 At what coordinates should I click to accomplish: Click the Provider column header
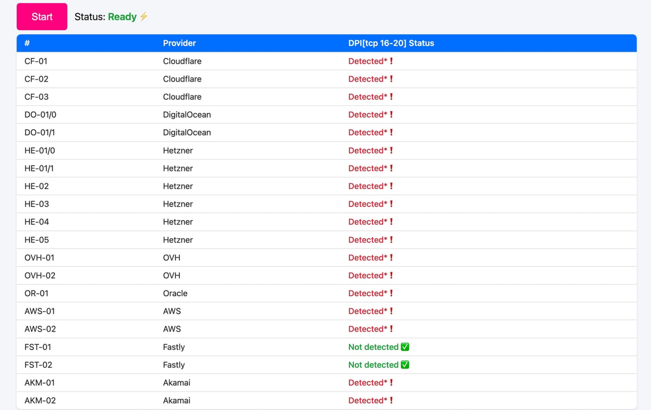click(x=179, y=43)
